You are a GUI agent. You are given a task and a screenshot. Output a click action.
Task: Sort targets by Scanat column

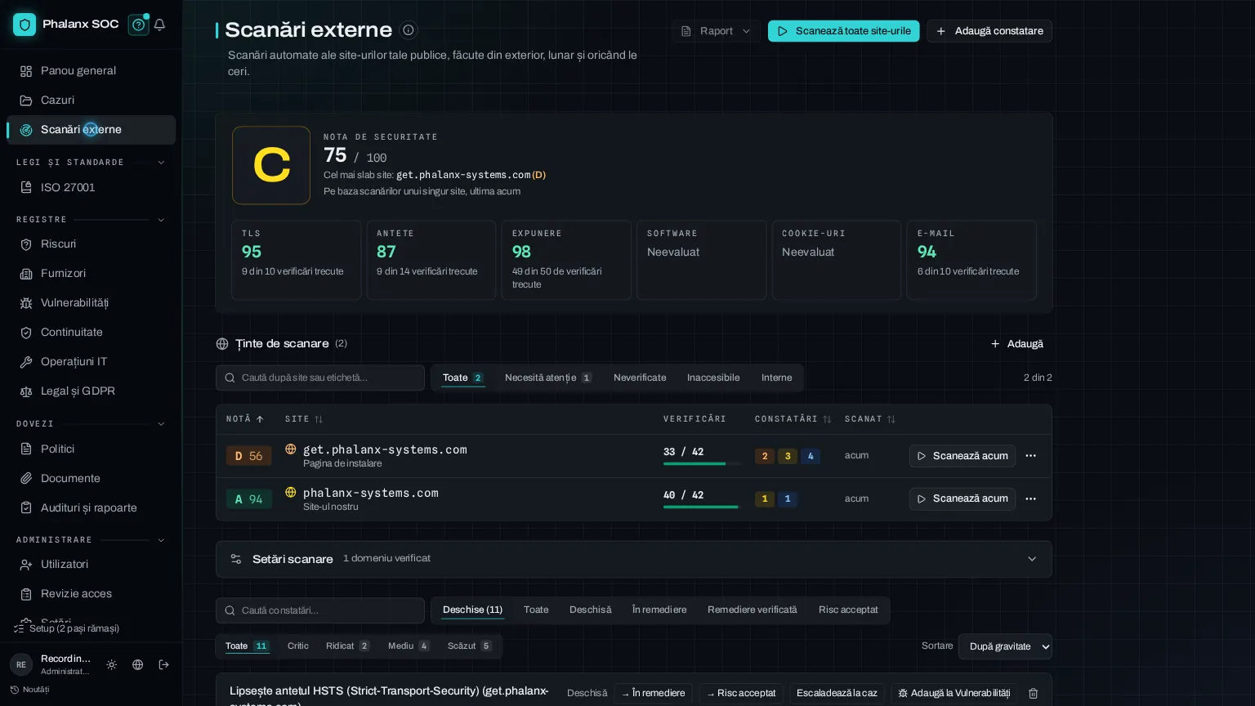pos(870,419)
